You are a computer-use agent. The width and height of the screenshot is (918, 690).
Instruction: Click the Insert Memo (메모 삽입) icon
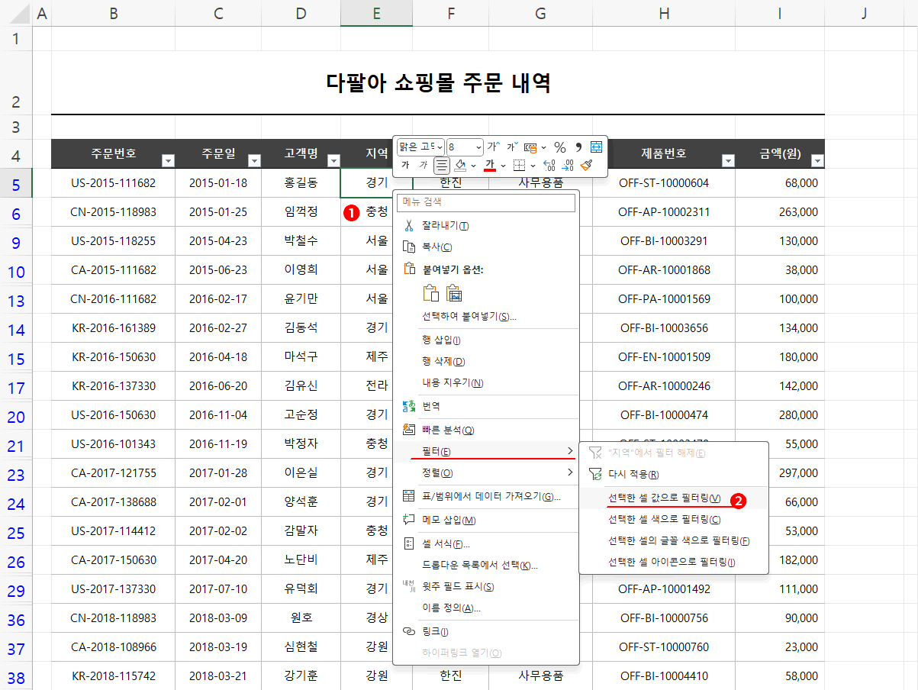tap(409, 520)
